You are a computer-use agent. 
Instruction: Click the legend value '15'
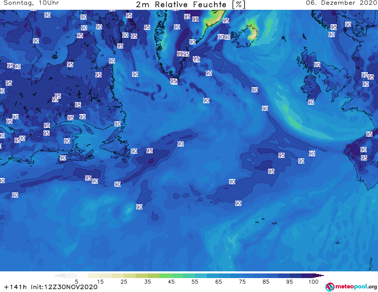point(100,282)
